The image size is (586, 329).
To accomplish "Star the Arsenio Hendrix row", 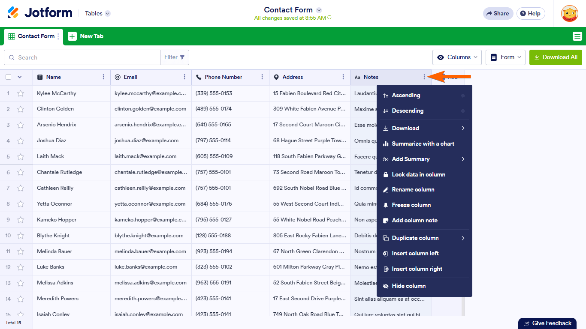I will [21, 125].
